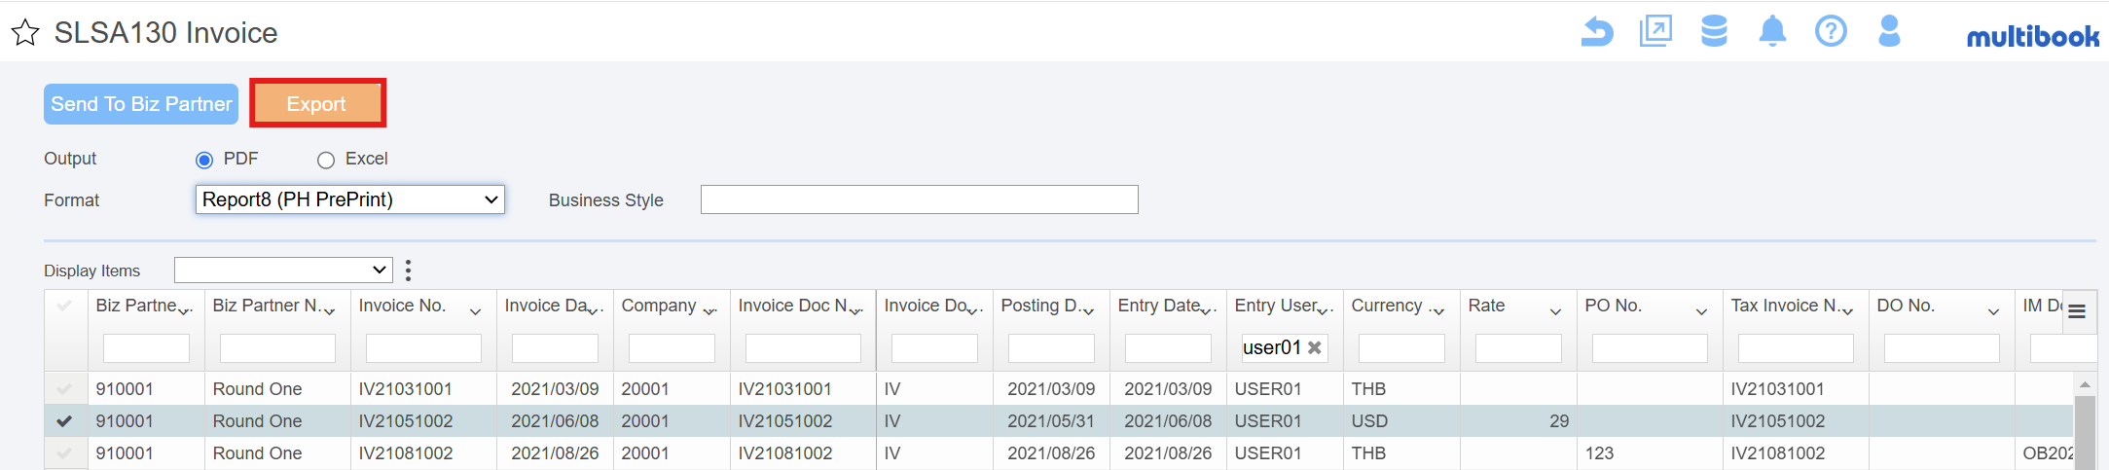2109x470 pixels.
Task: Open the user profile icon
Action: pyautogui.click(x=1889, y=31)
